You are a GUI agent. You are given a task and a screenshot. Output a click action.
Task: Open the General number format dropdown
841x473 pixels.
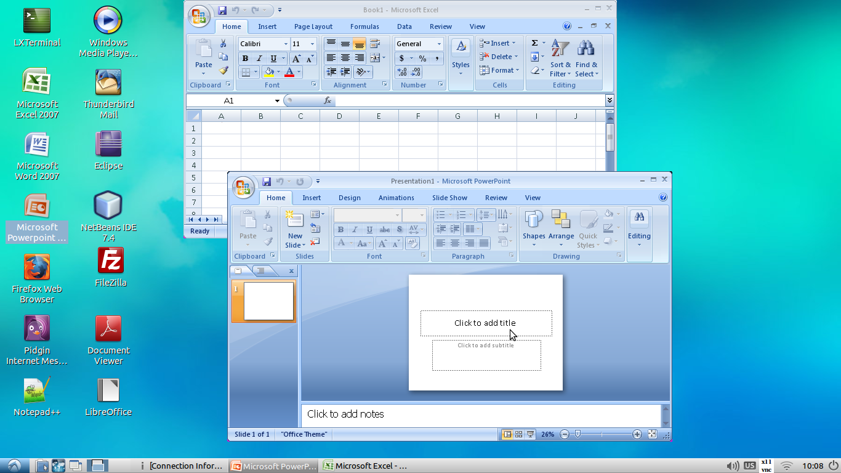[x=439, y=44]
